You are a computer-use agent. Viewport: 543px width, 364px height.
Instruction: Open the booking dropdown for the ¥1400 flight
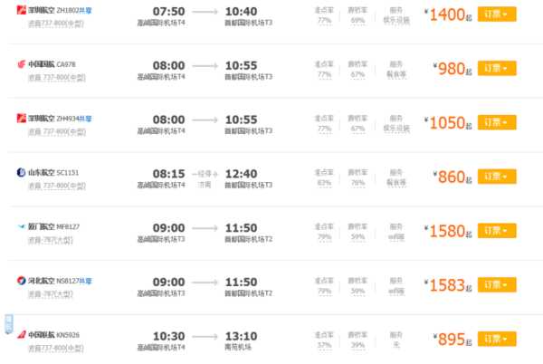pos(497,14)
